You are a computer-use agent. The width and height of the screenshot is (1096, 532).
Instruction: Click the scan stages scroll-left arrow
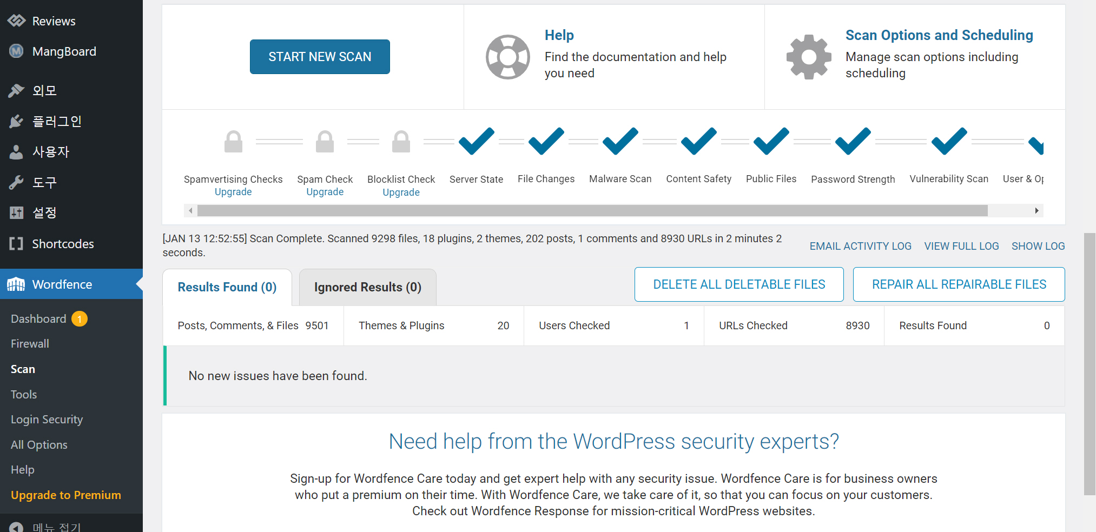click(190, 210)
